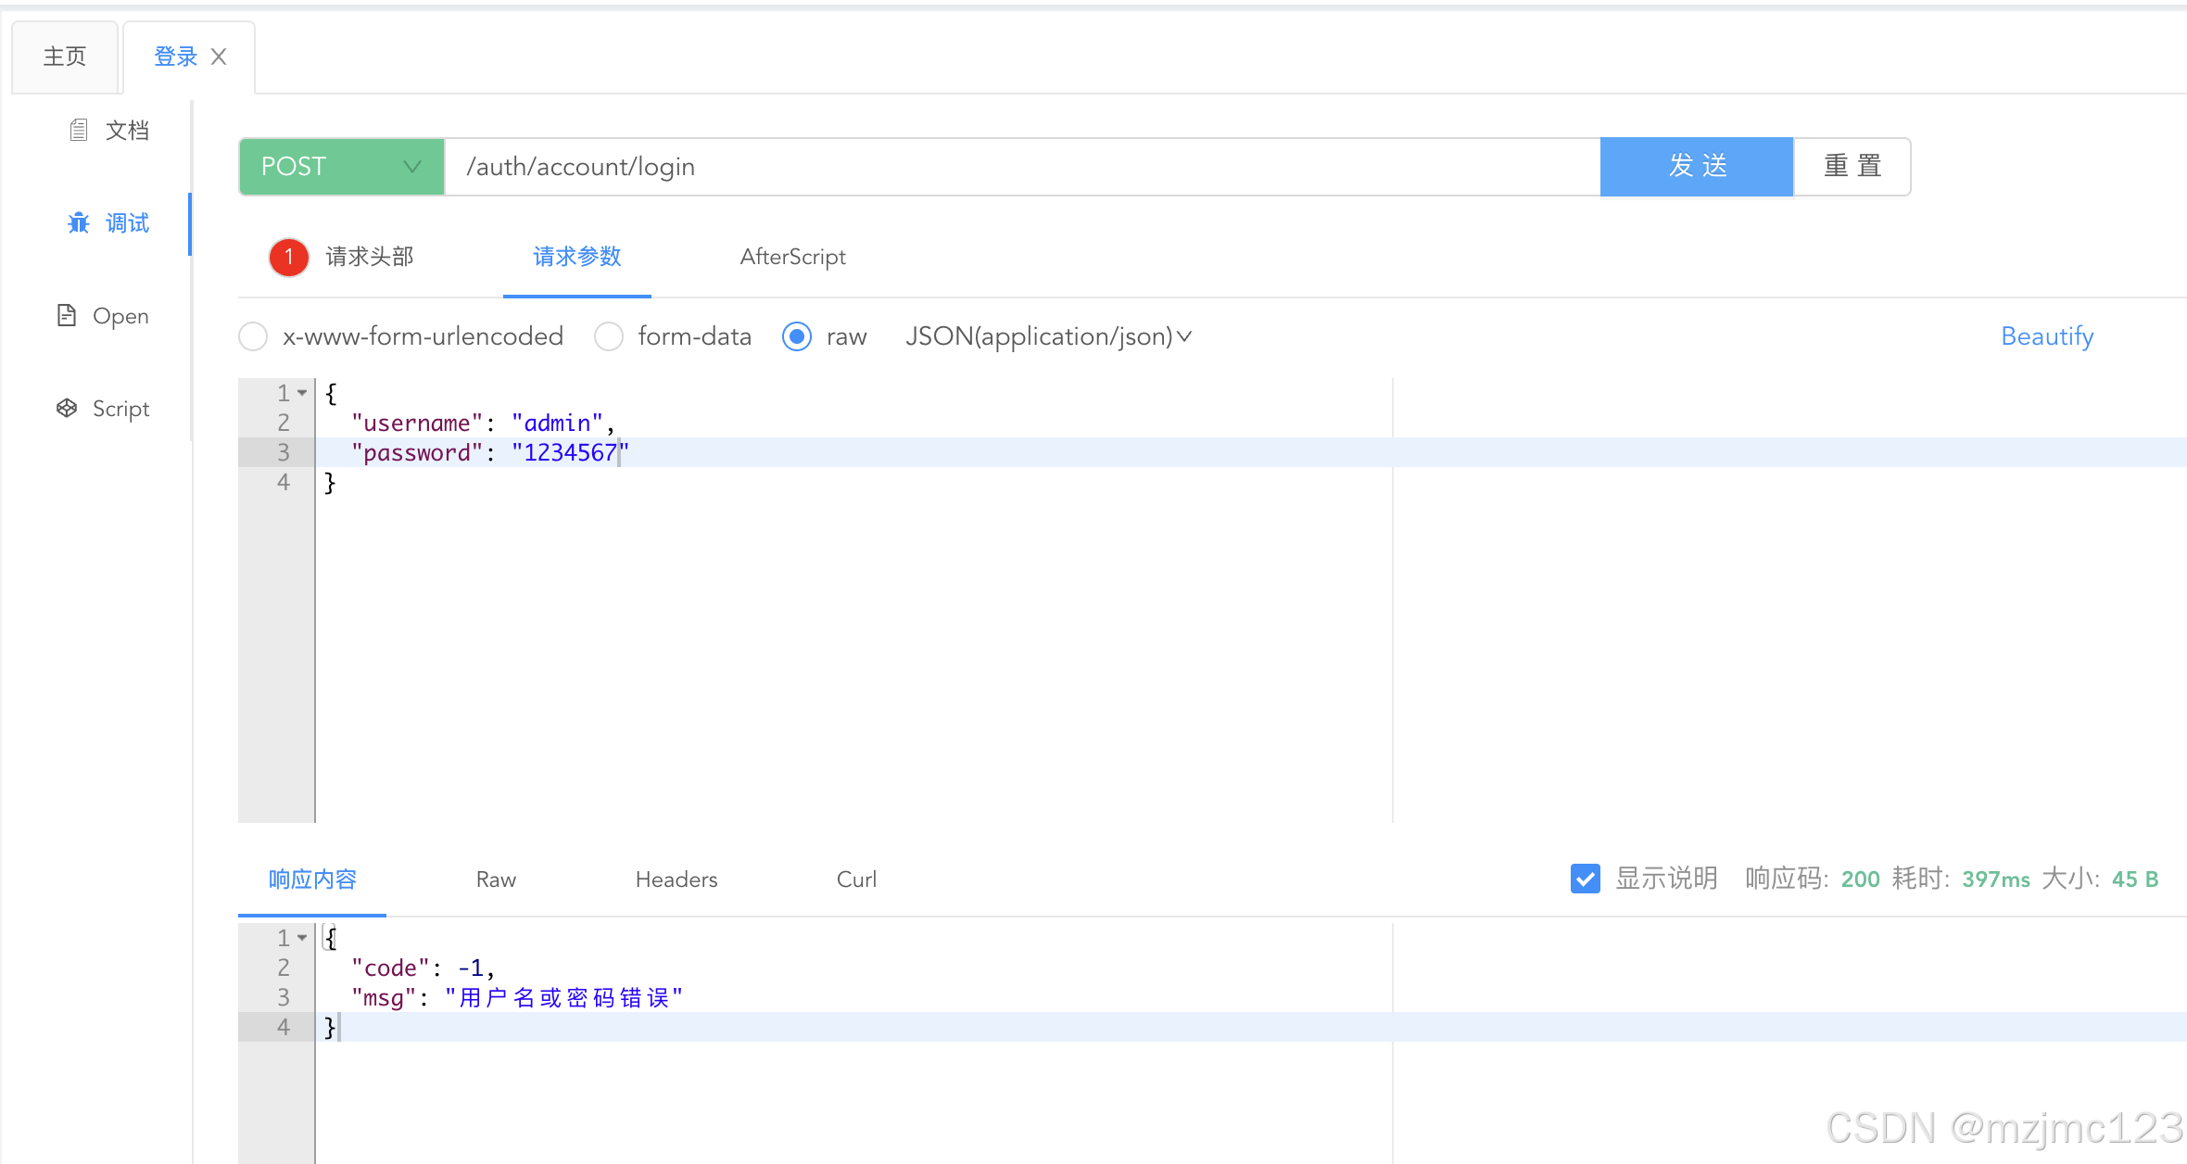Viewport: 2187px width, 1164px height.
Task: Select the form-data radio option
Action: pyautogui.click(x=609, y=336)
